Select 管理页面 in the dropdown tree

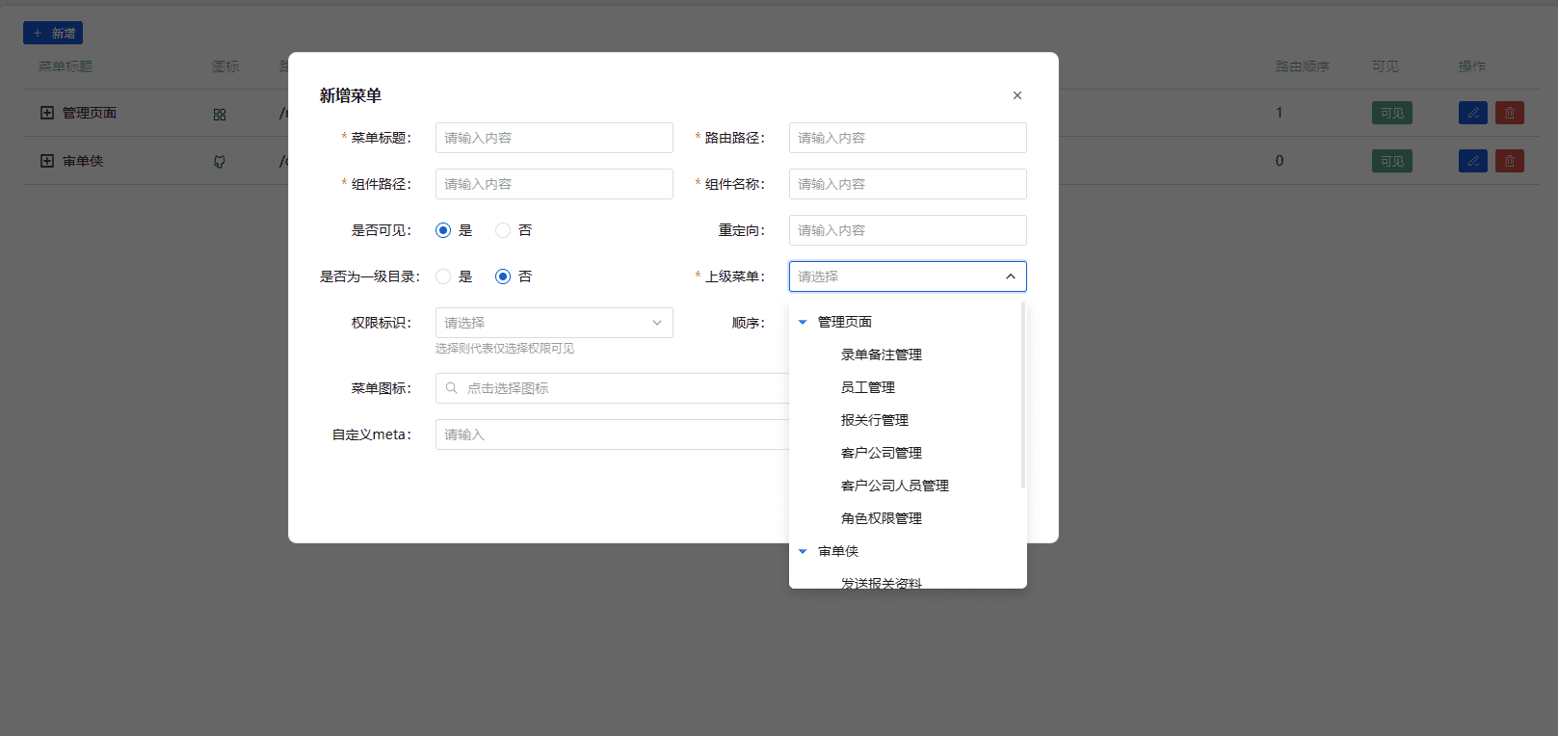pos(845,322)
